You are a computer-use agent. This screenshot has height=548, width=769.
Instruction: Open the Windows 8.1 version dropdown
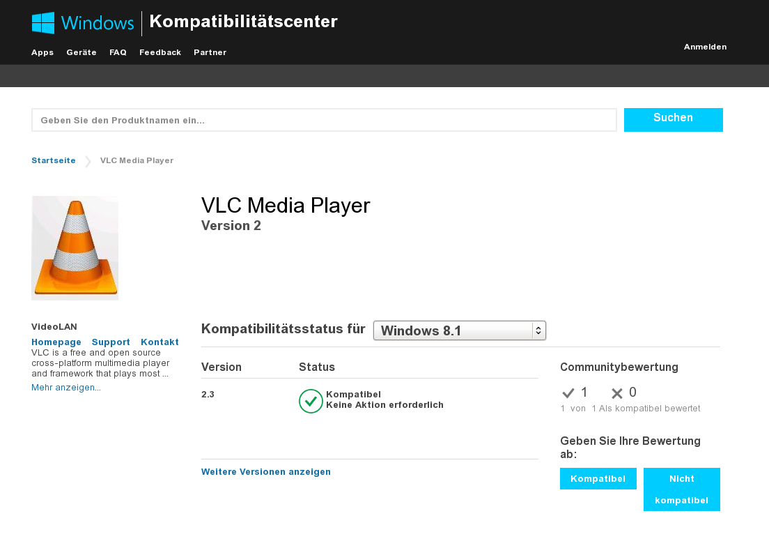click(x=460, y=330)
